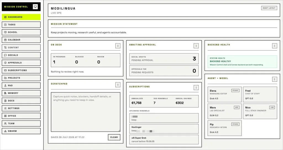Navigate to Socials
Image resolution: width=283 pixels, height=150 pixels.
(21, 55)
